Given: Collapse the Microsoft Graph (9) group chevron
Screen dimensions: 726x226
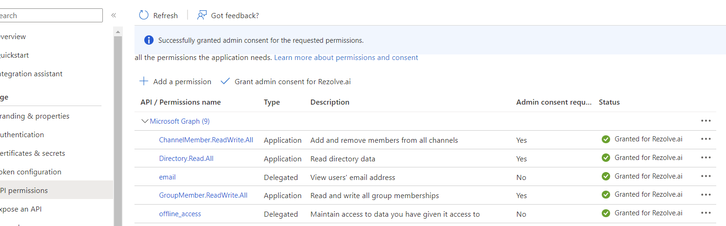Looking at the screenshot, I should (x=144, y=121).
